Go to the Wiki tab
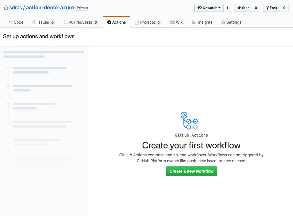The height and width of the screenshot is (216, 293). click(x=177, y=22)
